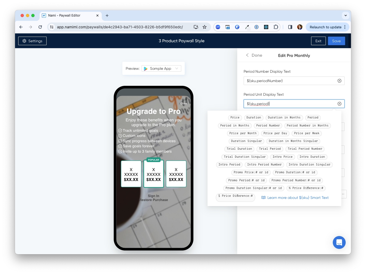Open the Chrome profile avatar
Screen dimensions: 366x274
coord(300,27)
